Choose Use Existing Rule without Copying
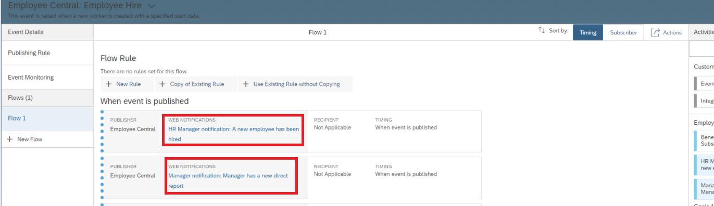Viewport: 714px width, 206px height. pos(295,84)
